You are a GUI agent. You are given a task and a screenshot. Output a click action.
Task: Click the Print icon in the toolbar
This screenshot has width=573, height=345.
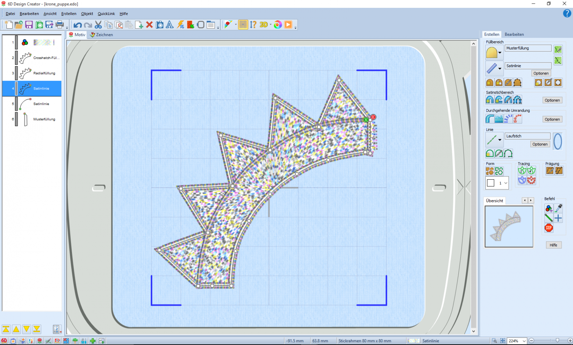tap(60, 25)
